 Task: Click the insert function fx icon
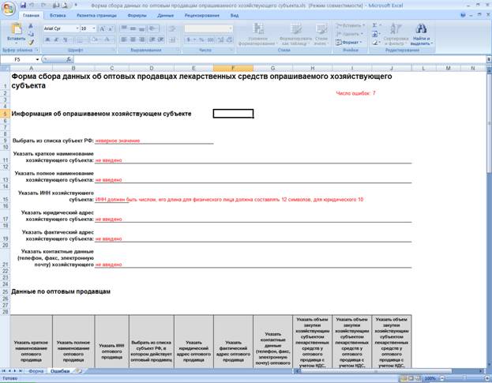tap(69, 59)
